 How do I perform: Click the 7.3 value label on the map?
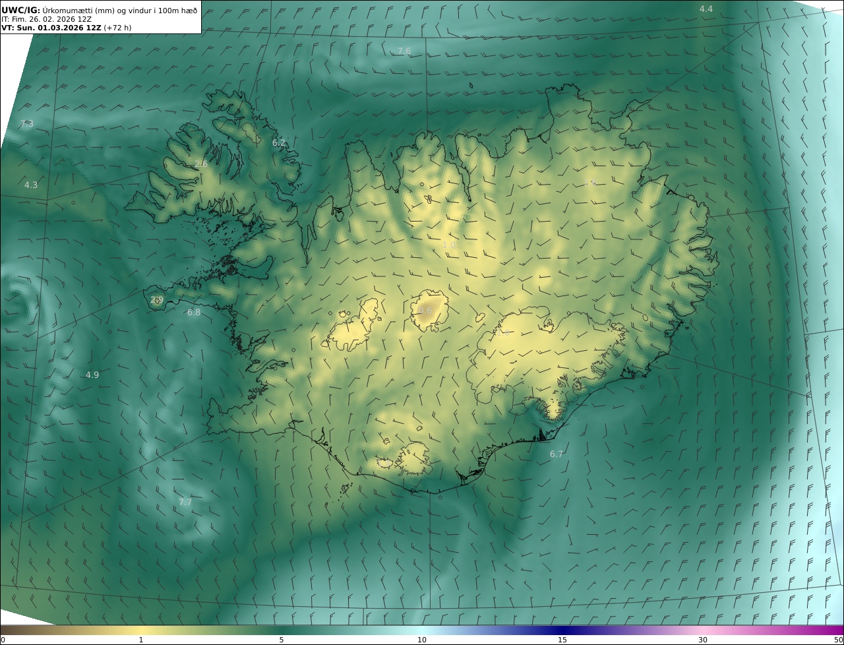[27, 124]
